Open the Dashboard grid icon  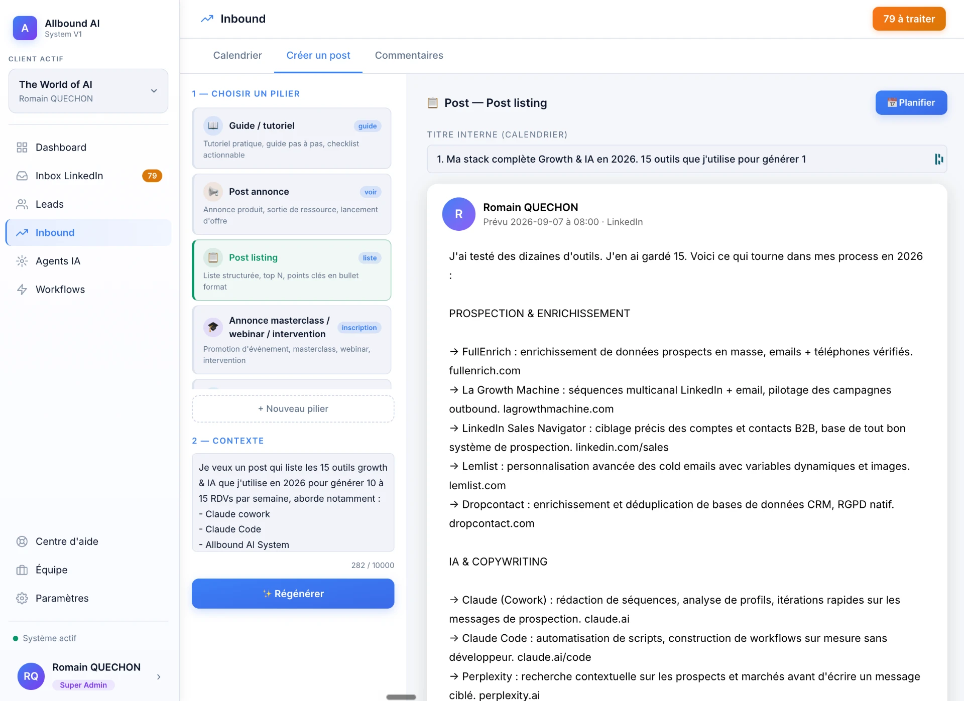(x=22, y=148)
